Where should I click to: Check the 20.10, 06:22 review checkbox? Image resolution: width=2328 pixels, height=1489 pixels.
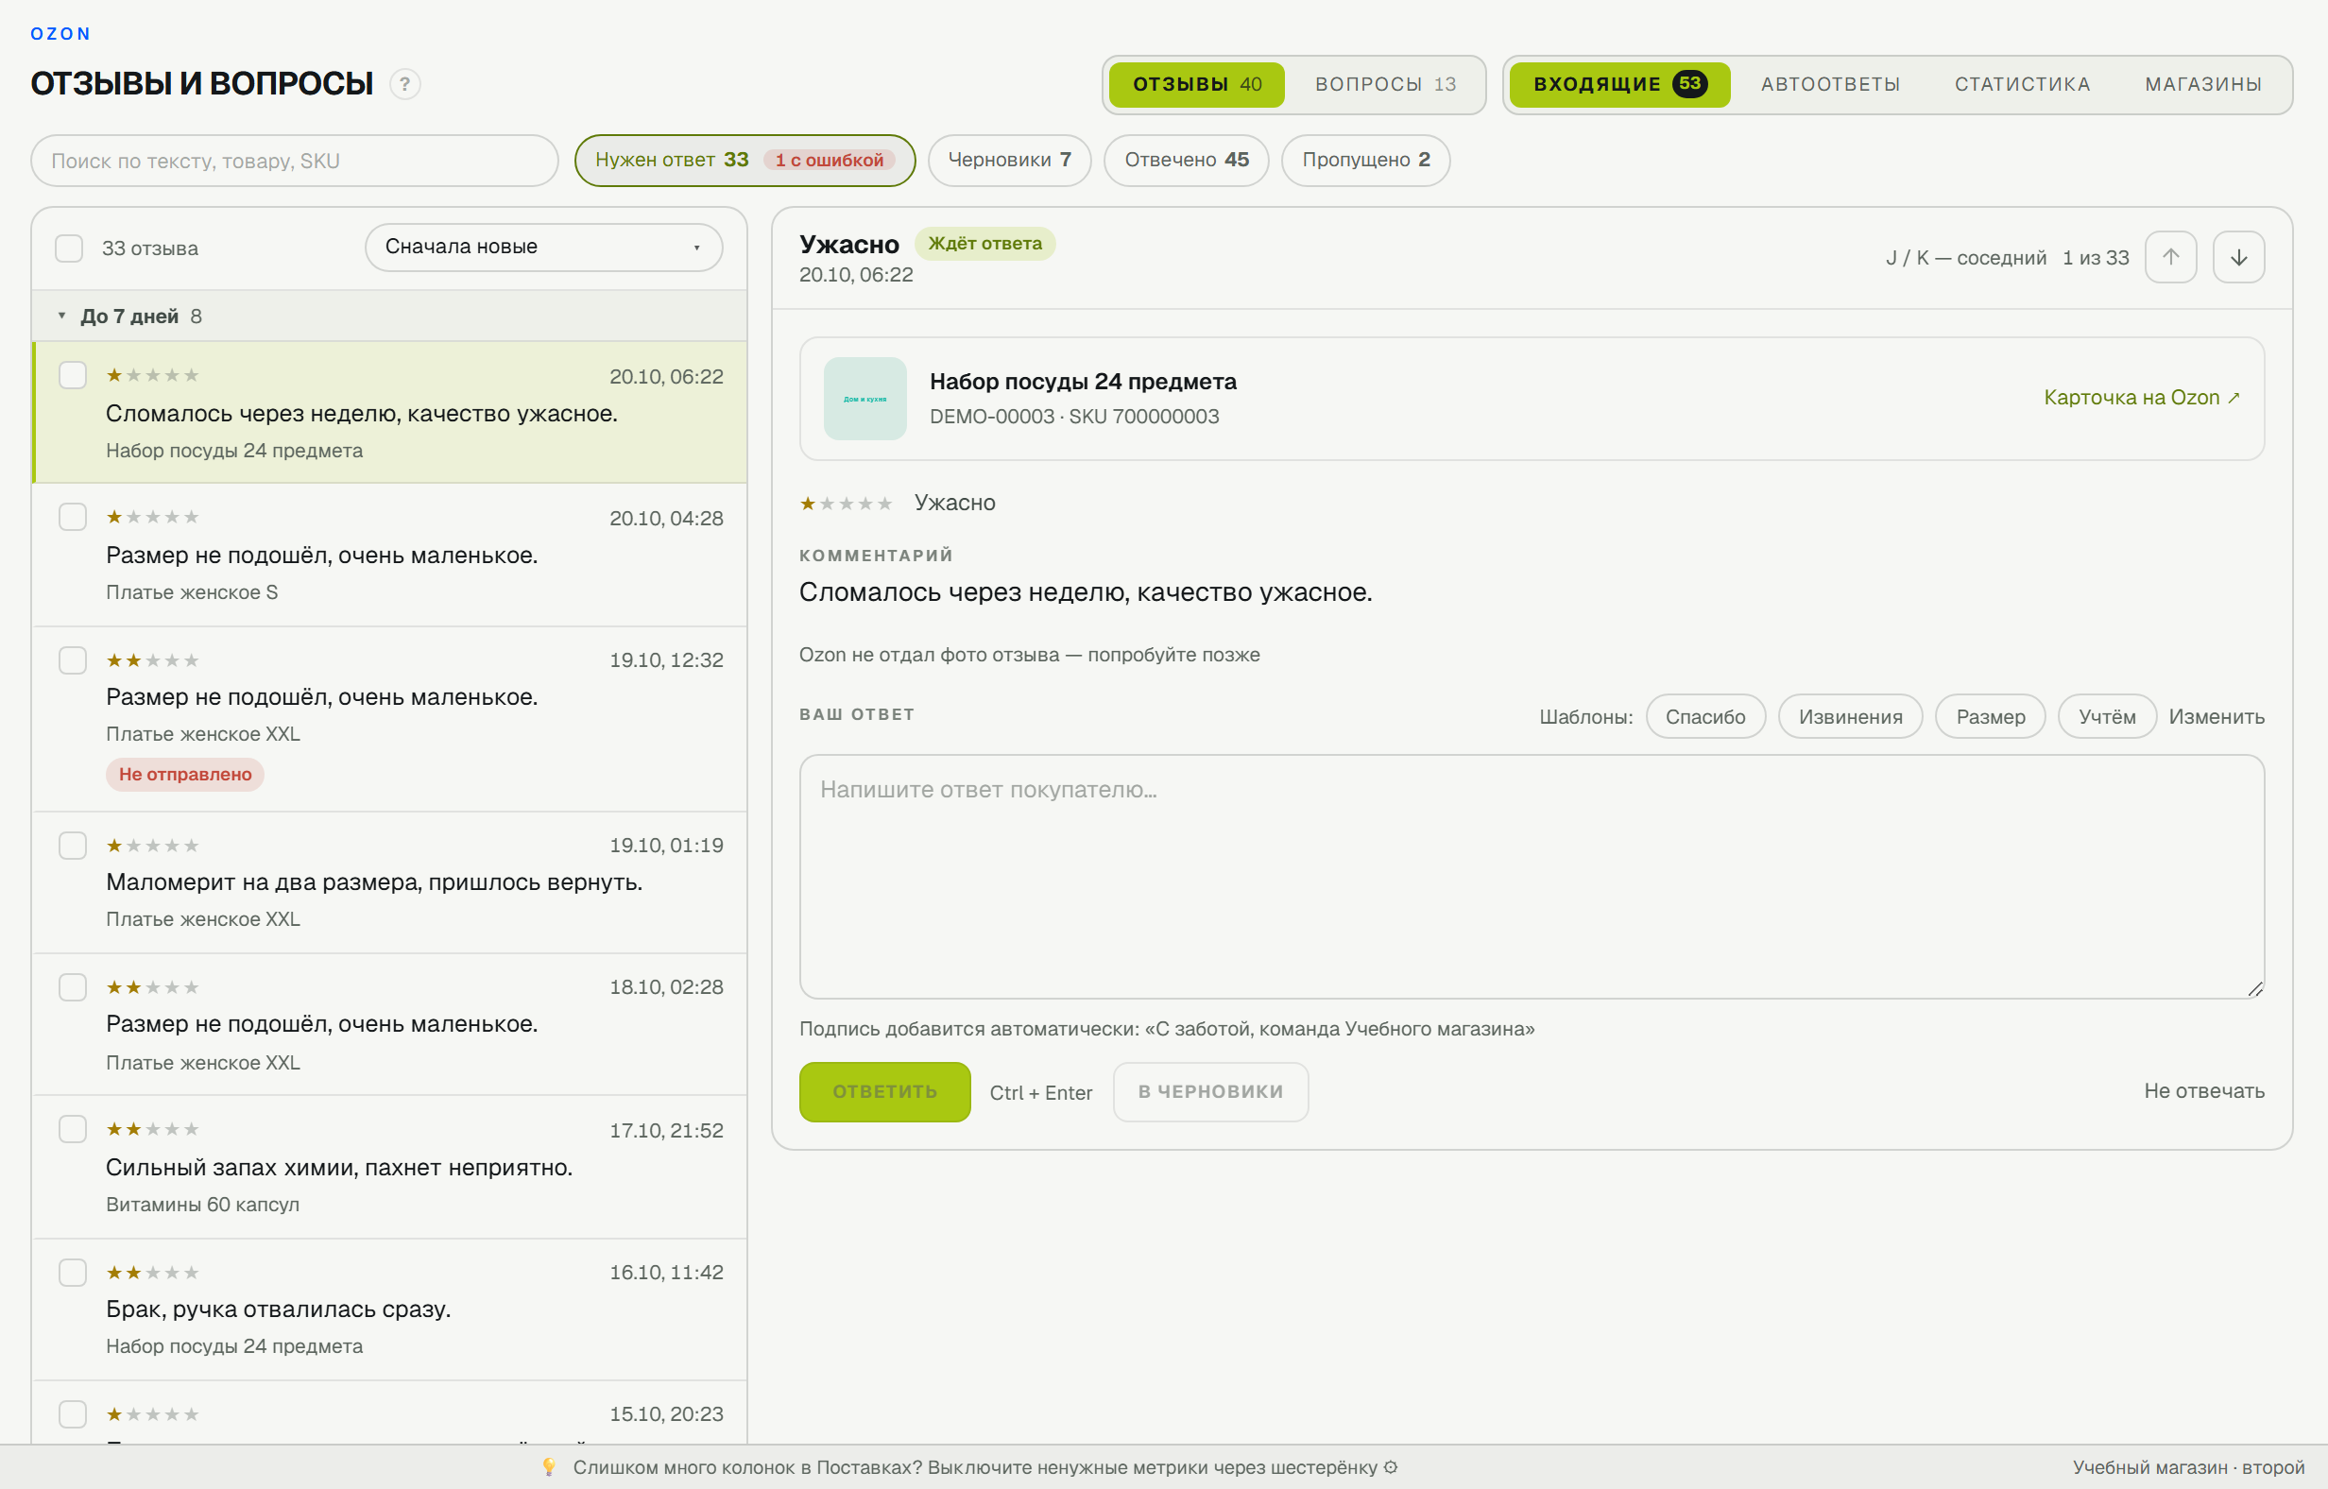(73, 375)
